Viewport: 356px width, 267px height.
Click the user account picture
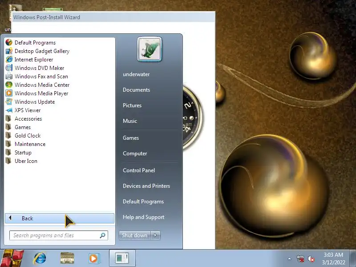click(150, 49)
